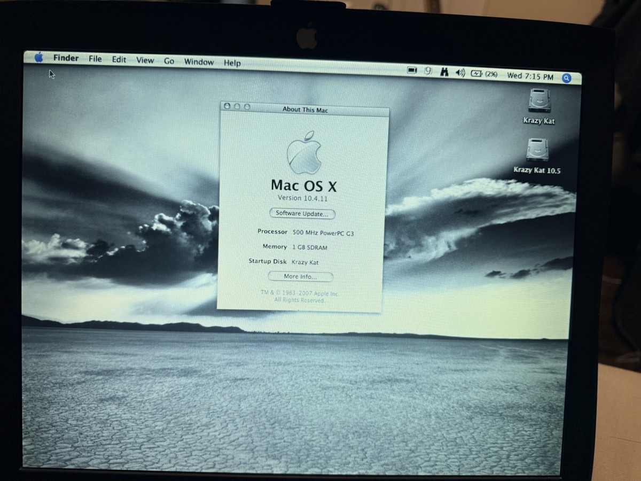Open the Apple menu
This screenshot has width=641, height=481.
coord(38,57)
